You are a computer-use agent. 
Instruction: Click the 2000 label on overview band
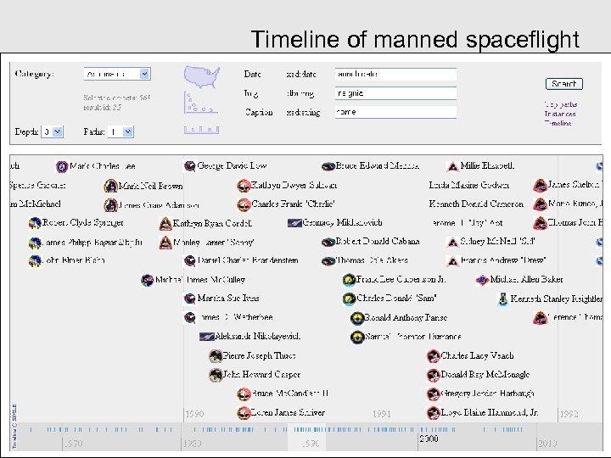click(x=429, y=439)
